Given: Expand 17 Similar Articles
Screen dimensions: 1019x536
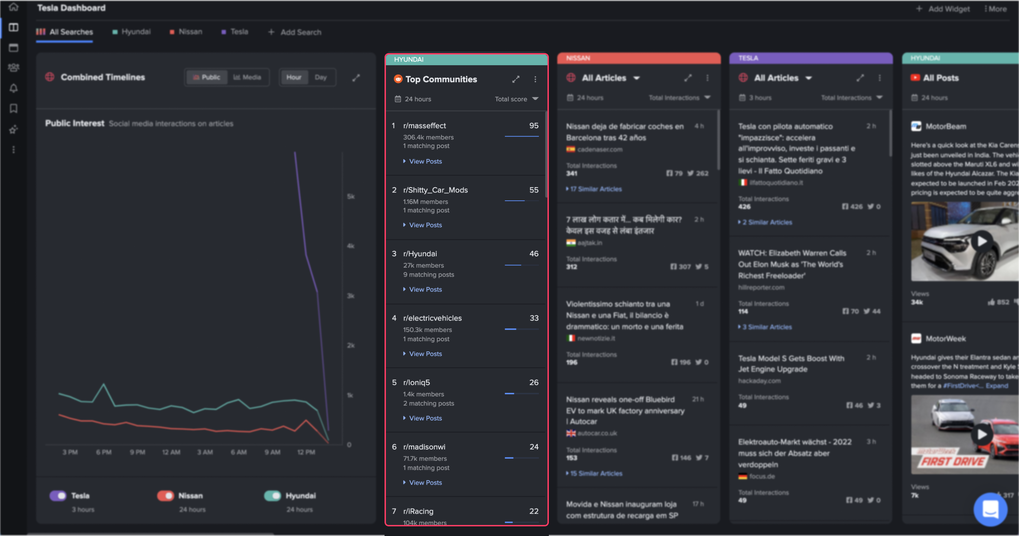Looking at the screenshot, I should point(594,189).
